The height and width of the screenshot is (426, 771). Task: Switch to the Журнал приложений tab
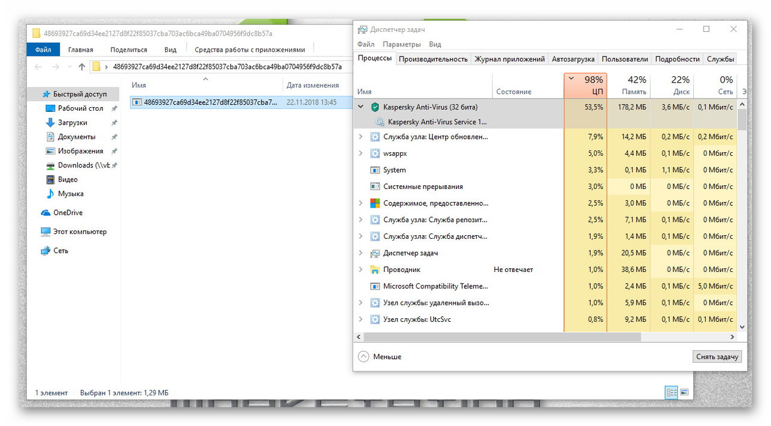[x=510, y=59]
